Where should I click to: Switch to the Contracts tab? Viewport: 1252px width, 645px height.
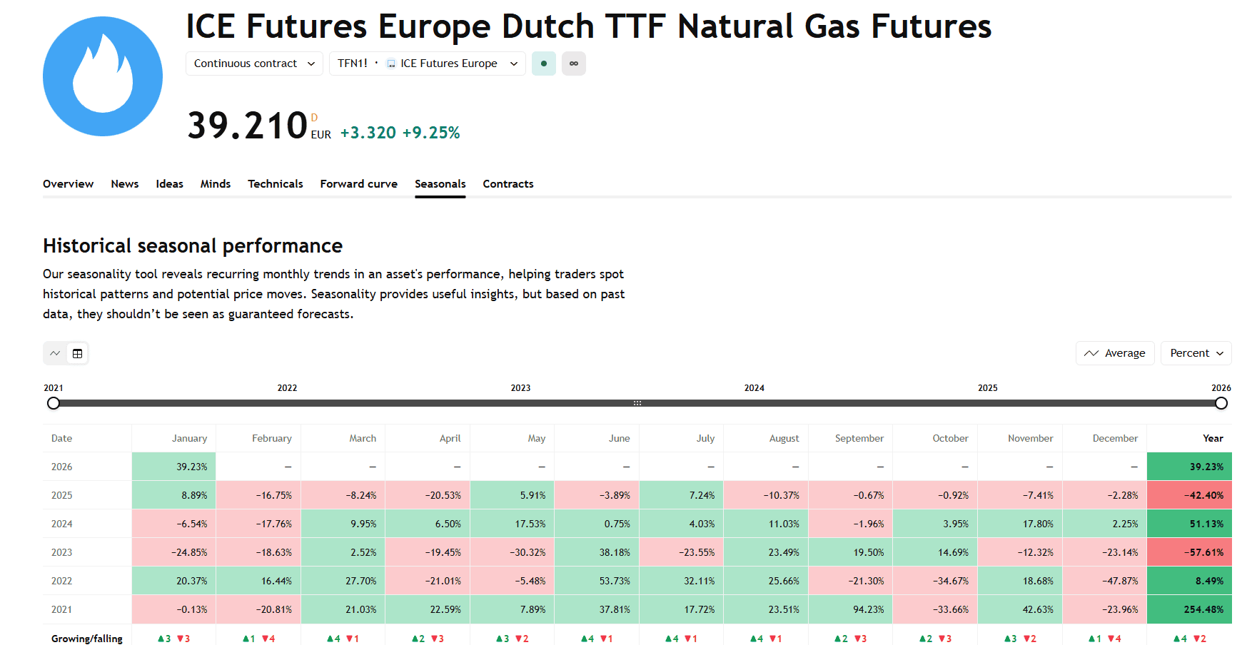pos(508,184)
